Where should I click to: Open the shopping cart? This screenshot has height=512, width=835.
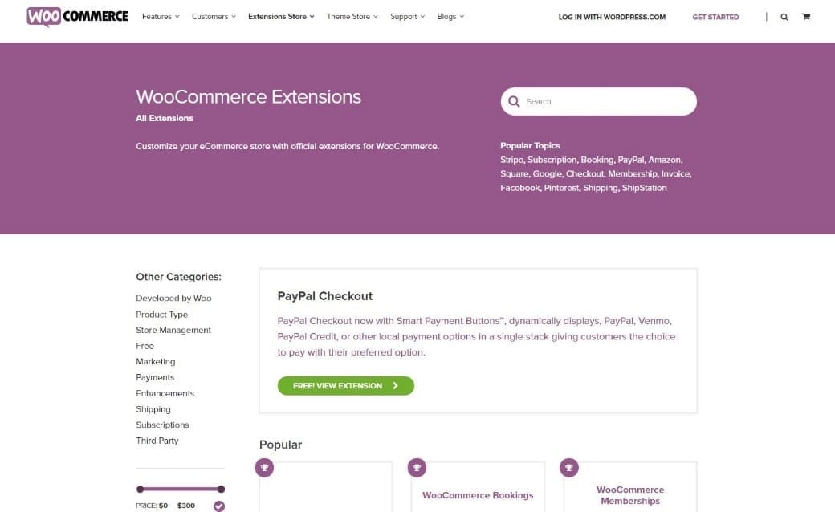tap(806, 16)
